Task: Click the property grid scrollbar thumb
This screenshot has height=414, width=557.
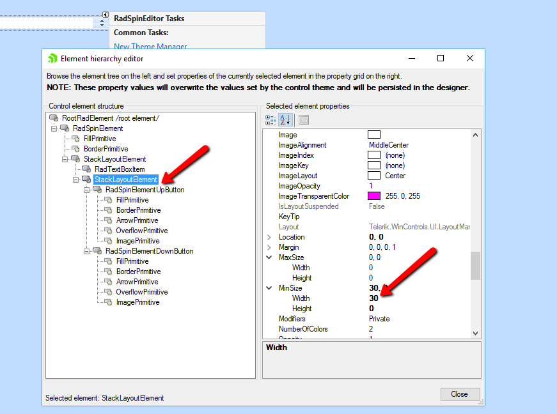Action: (475, 266)
